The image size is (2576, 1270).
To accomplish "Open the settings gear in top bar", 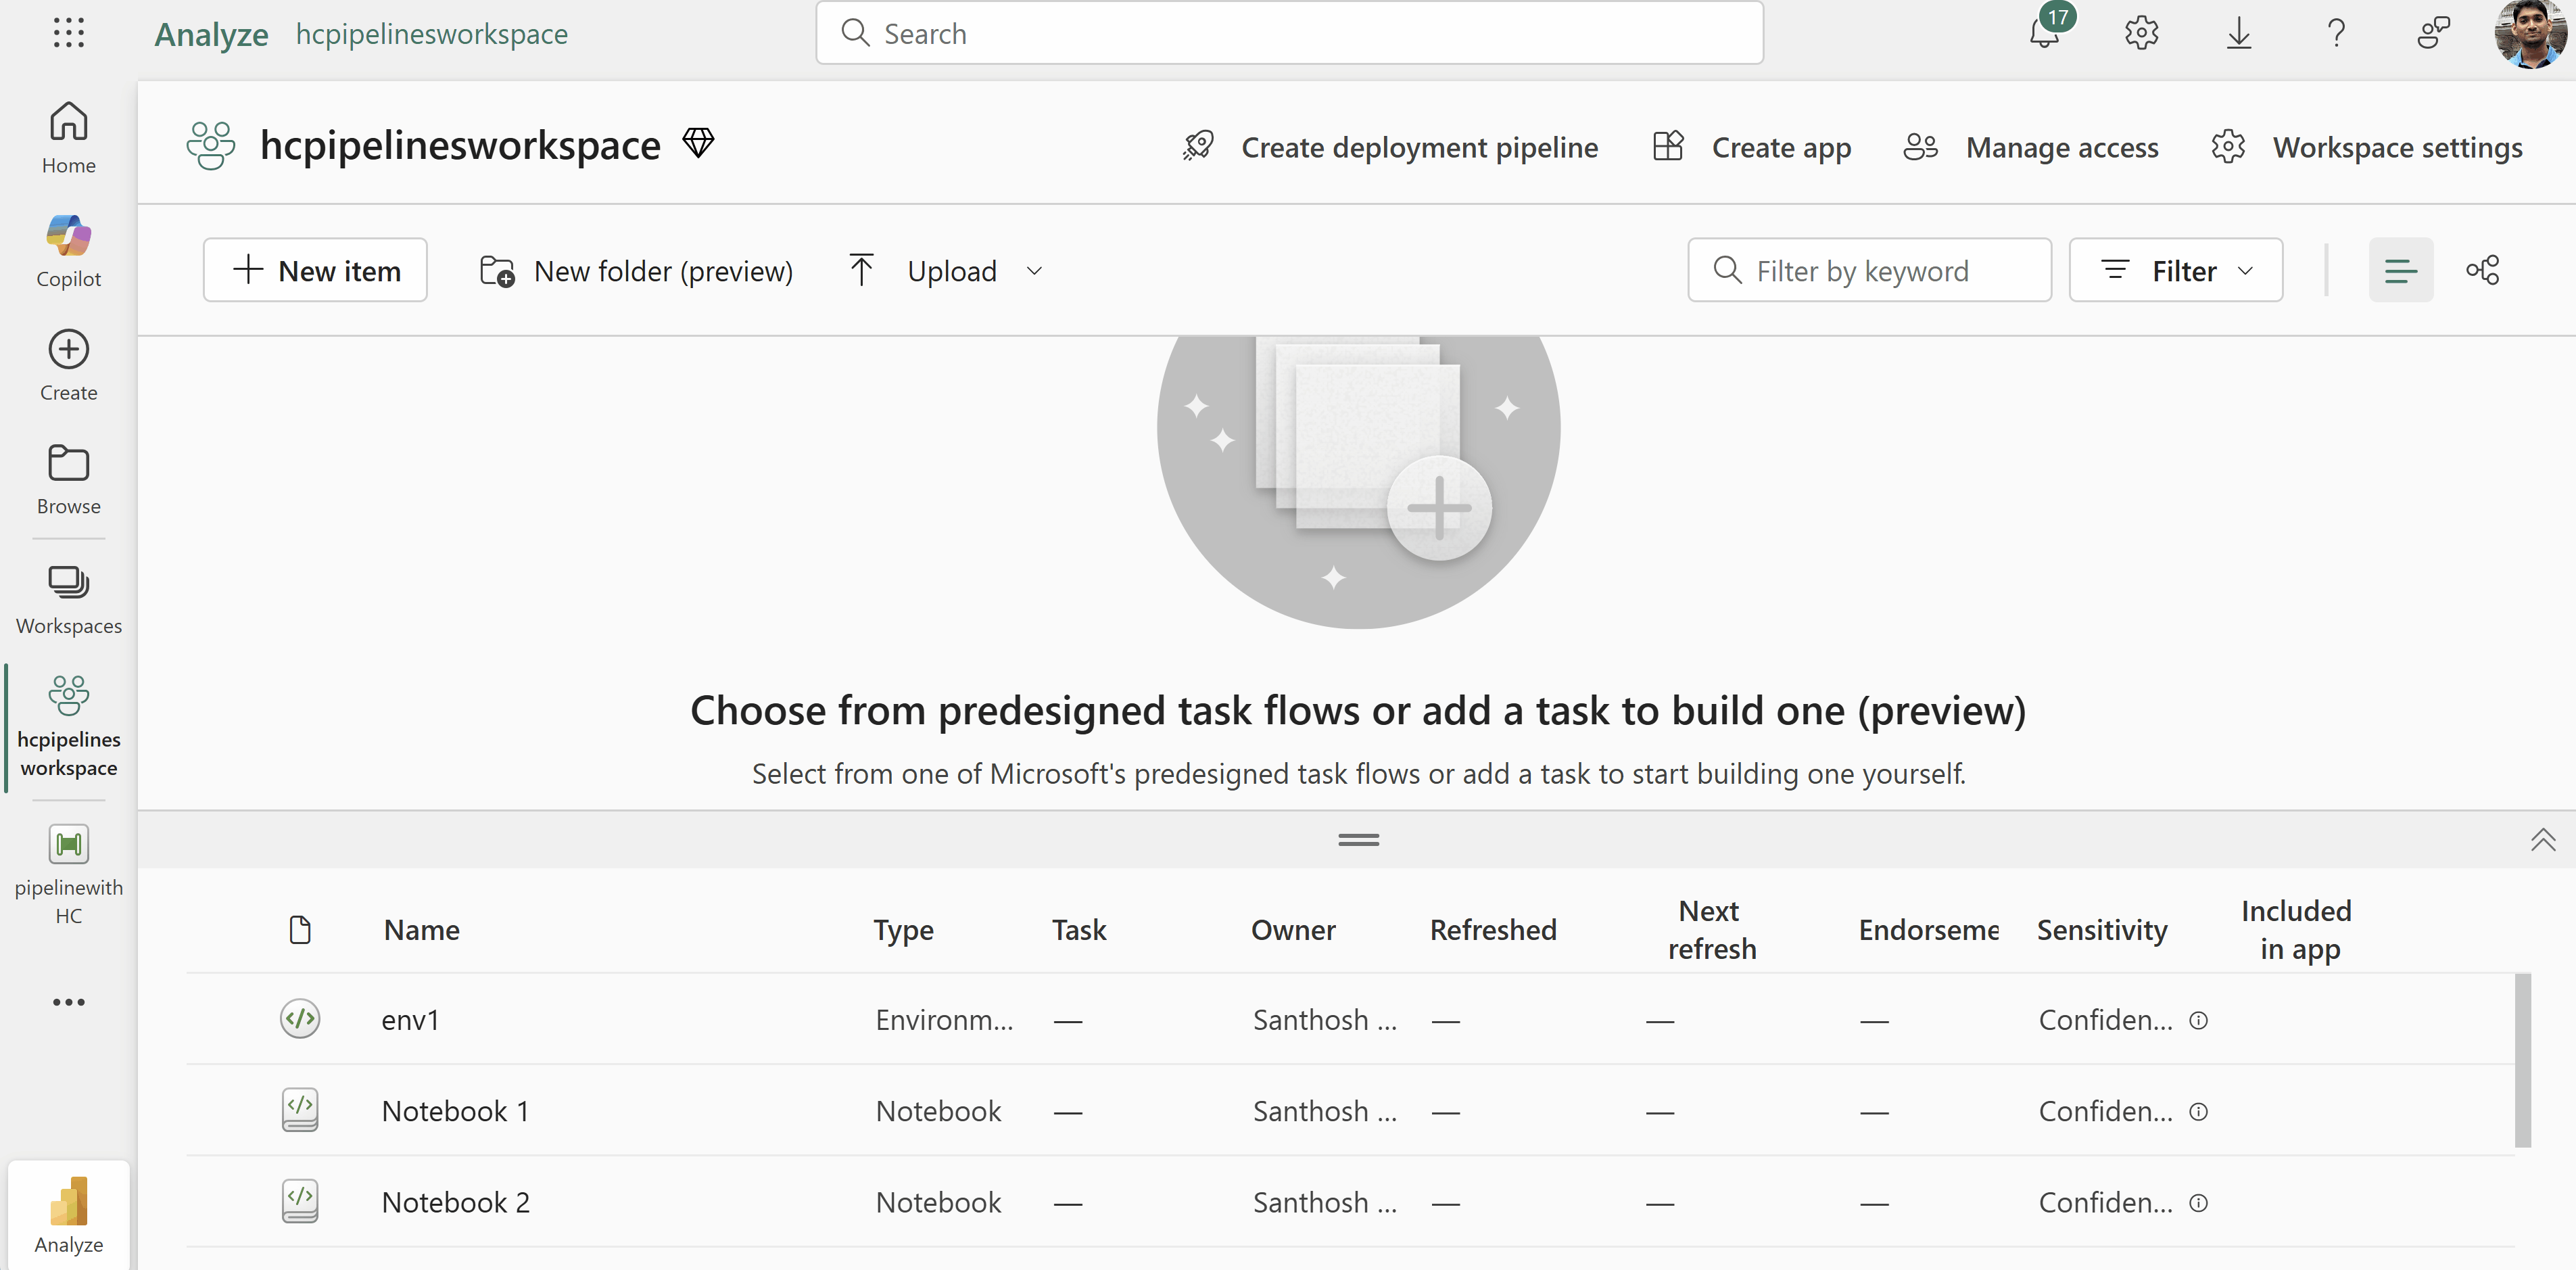I will tap(2141, 34).
